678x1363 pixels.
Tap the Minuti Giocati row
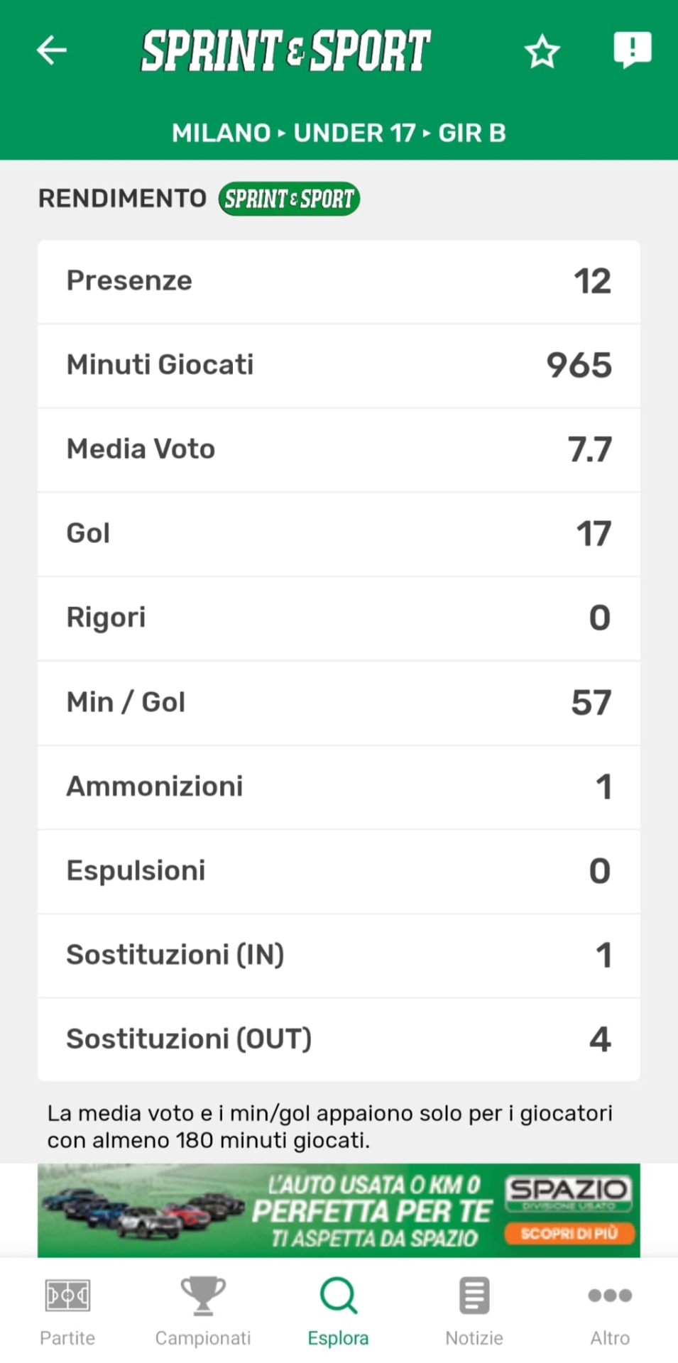[339, 366]
